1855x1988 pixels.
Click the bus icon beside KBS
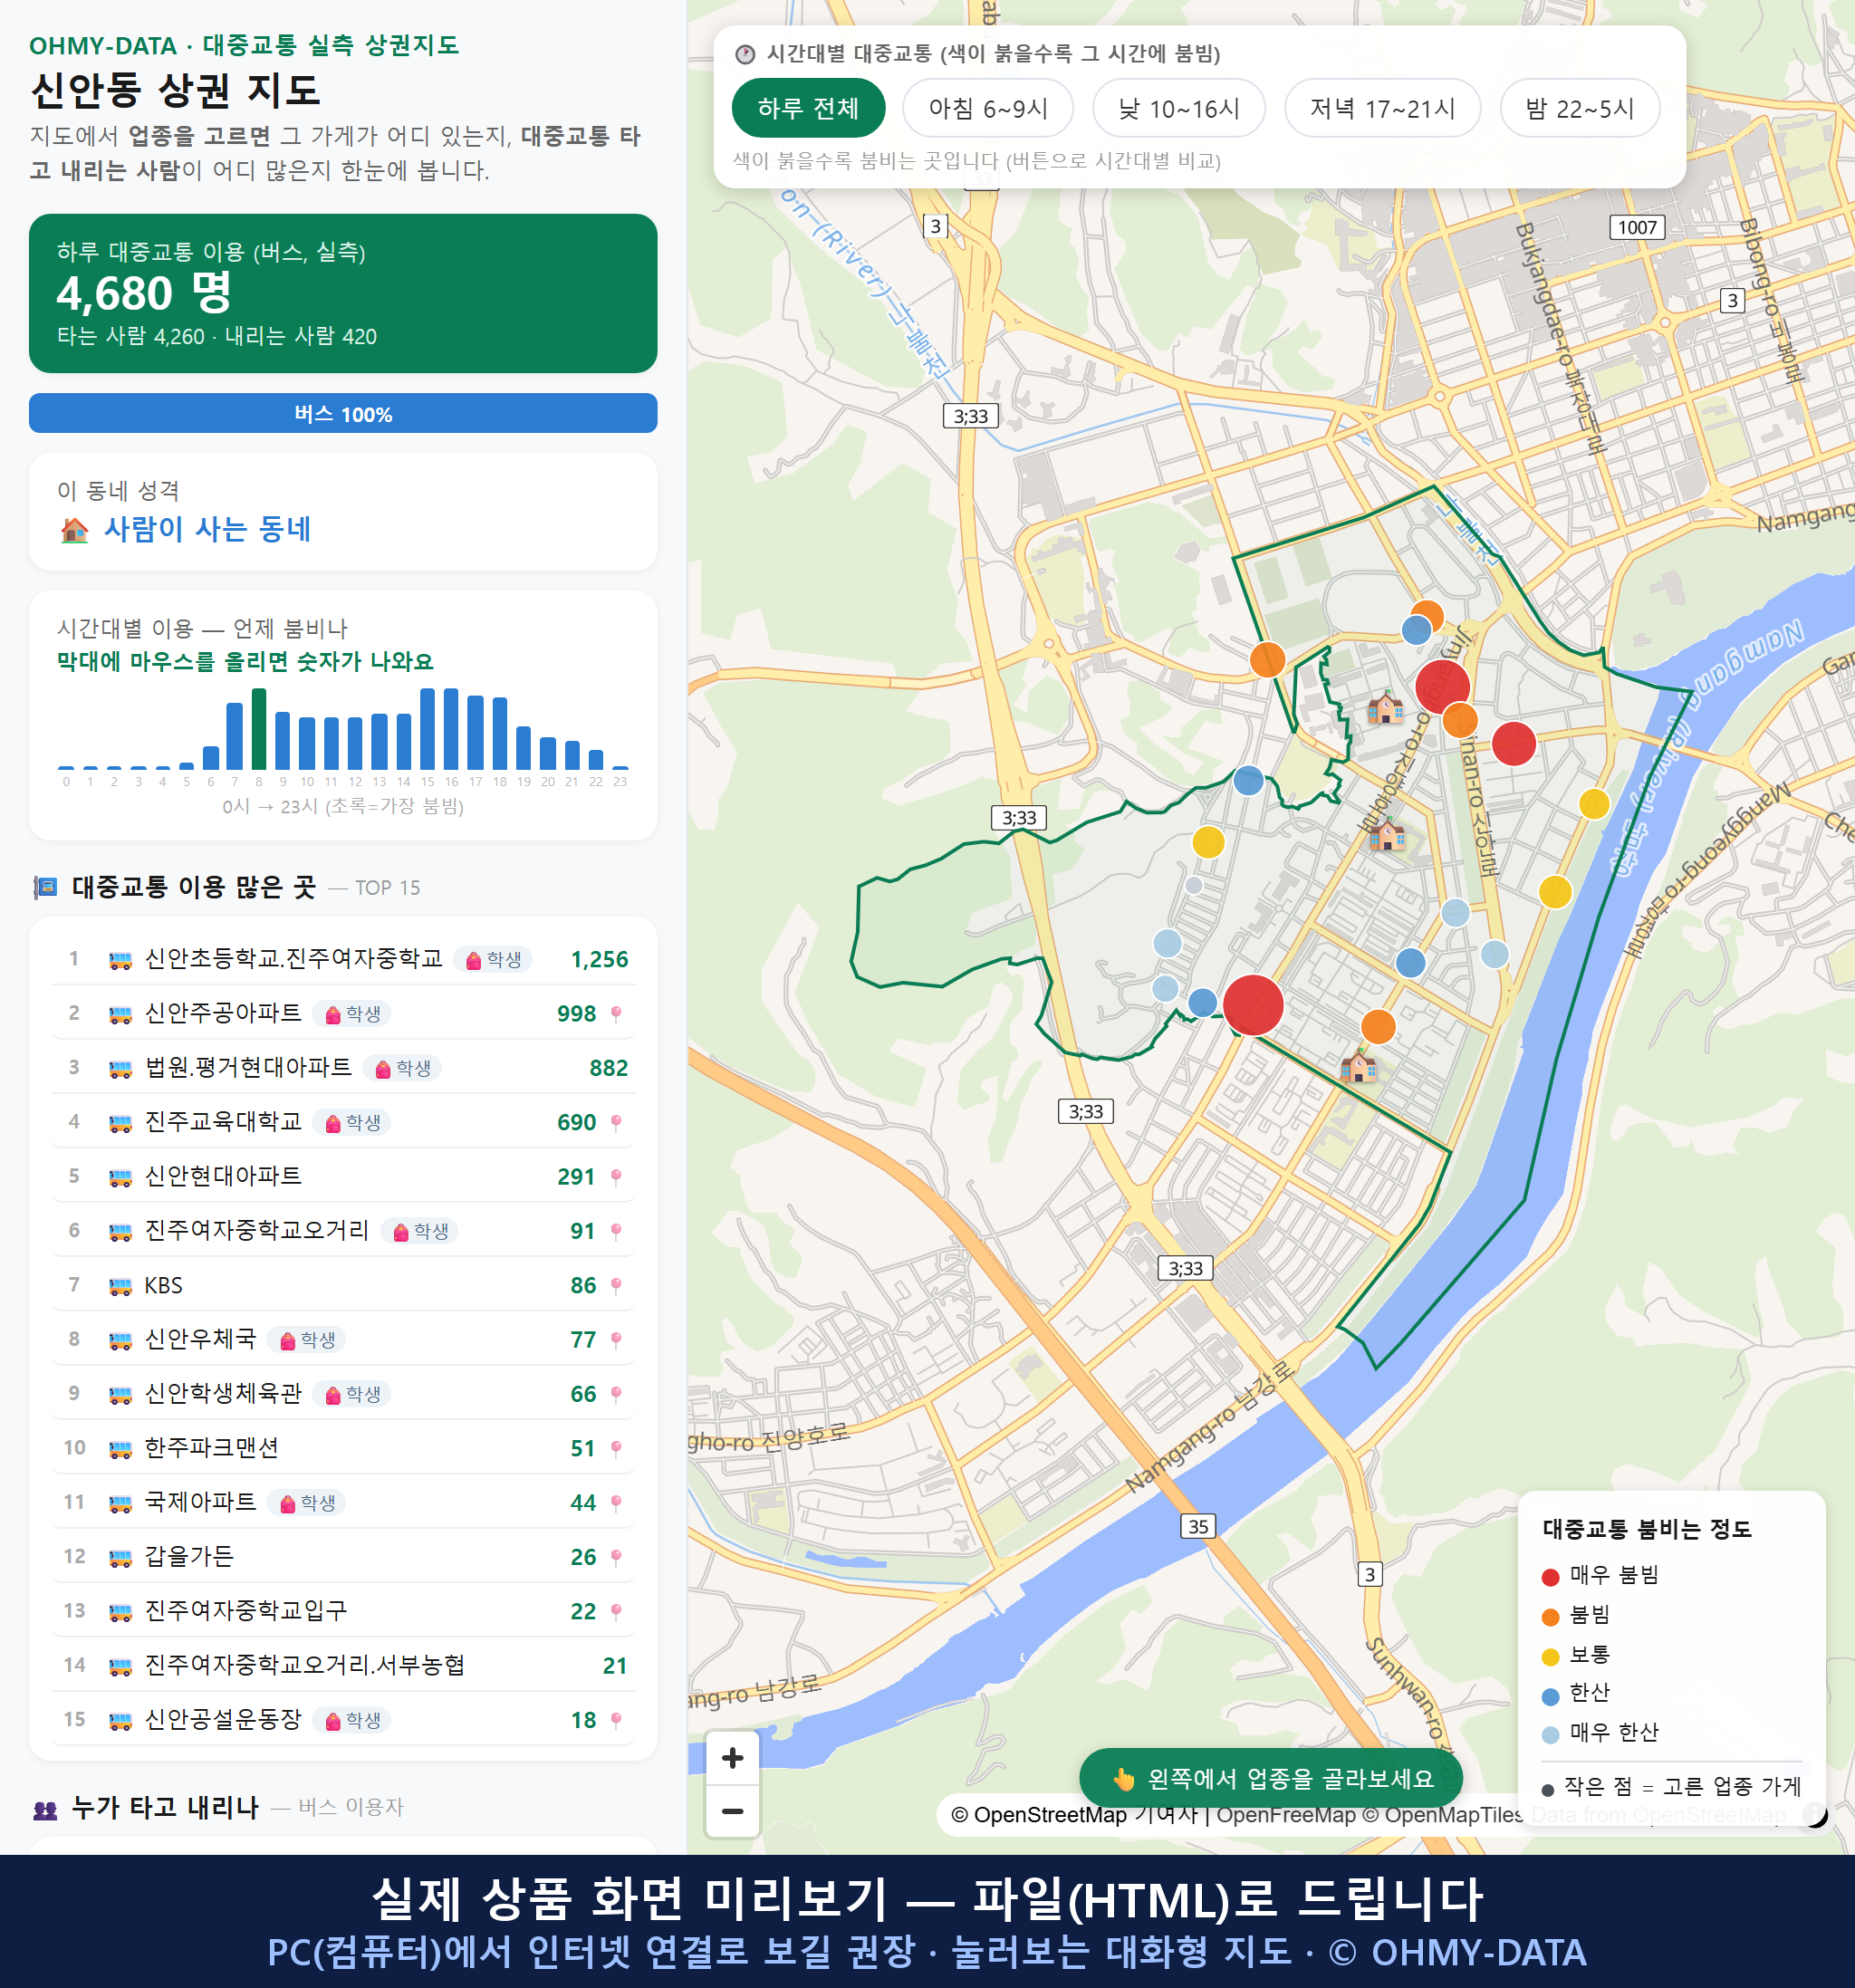[x=120, y=1286]
